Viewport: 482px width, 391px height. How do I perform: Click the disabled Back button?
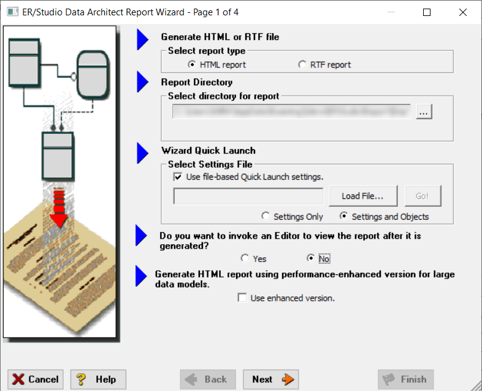click(x=208, y=379)
